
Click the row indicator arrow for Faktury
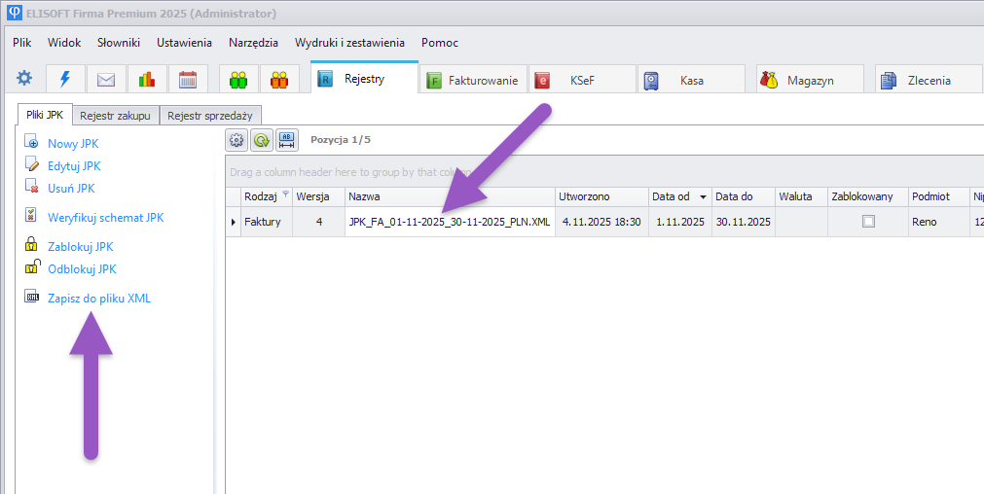[233, 222]
